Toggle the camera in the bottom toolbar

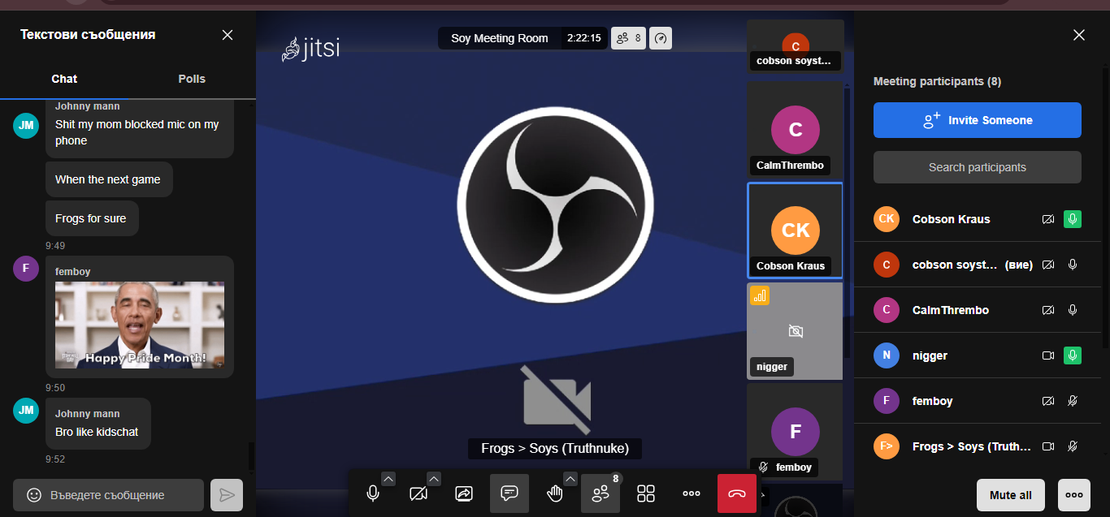coord(418,493)
